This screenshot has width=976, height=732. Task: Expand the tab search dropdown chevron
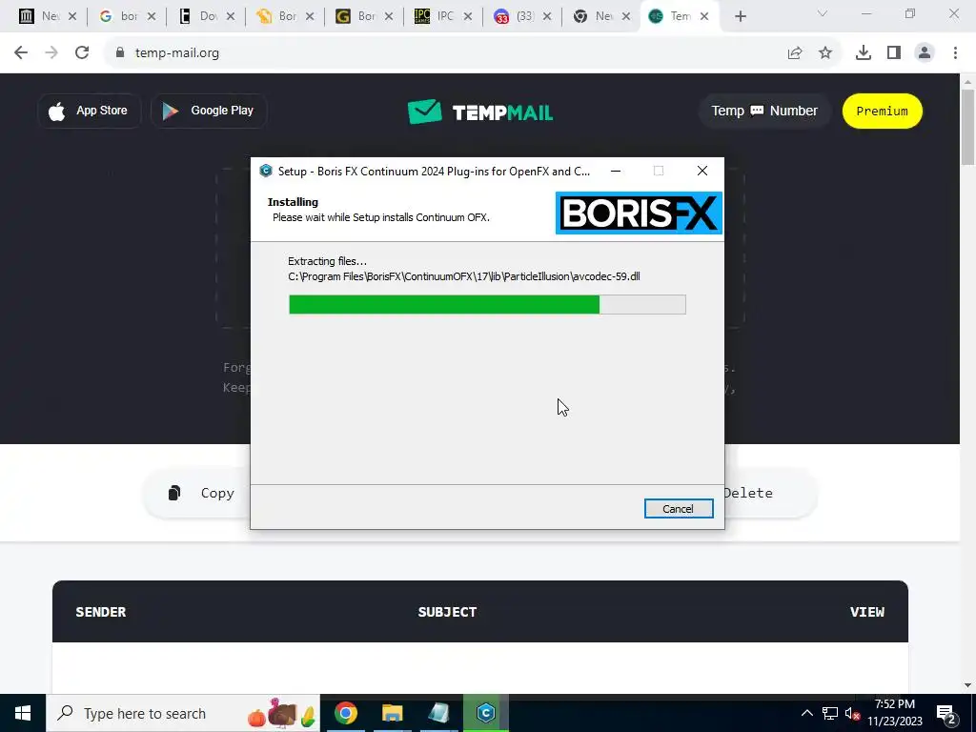point(823,13)
